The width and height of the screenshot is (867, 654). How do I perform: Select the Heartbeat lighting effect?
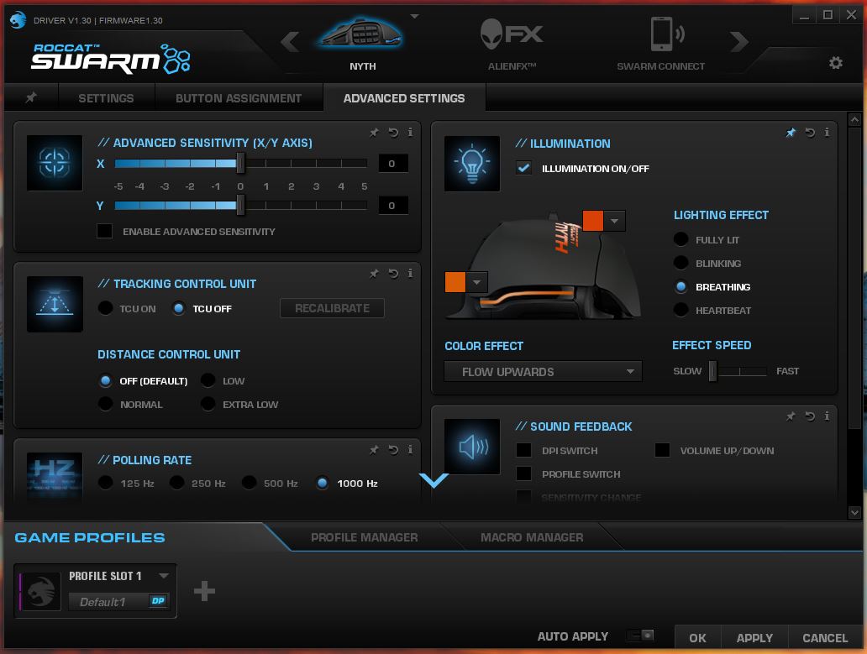tap(680, 310)
